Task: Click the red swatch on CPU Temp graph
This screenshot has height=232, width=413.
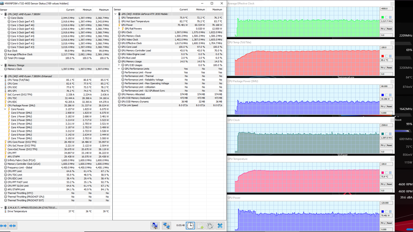Action: 382,56
